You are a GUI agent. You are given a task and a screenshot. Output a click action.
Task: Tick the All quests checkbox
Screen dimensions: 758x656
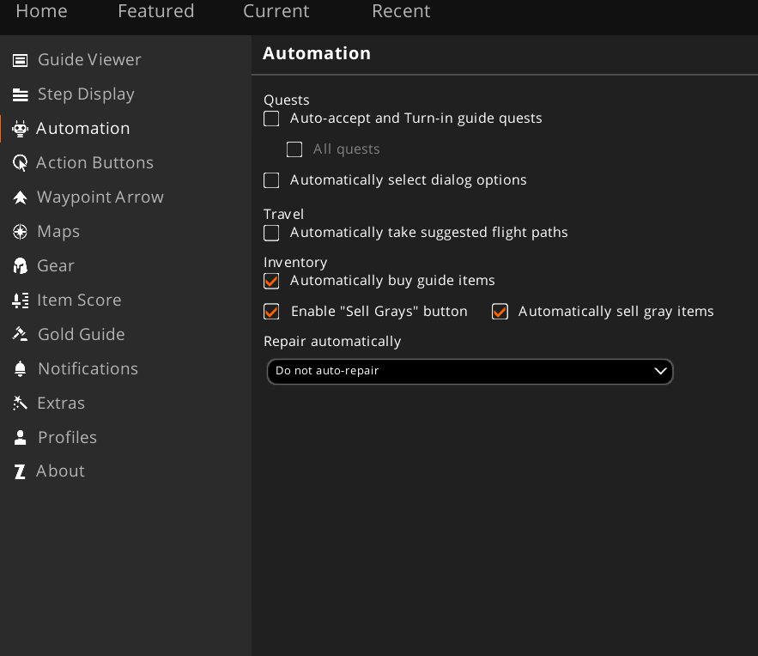[x=294, y=149]
